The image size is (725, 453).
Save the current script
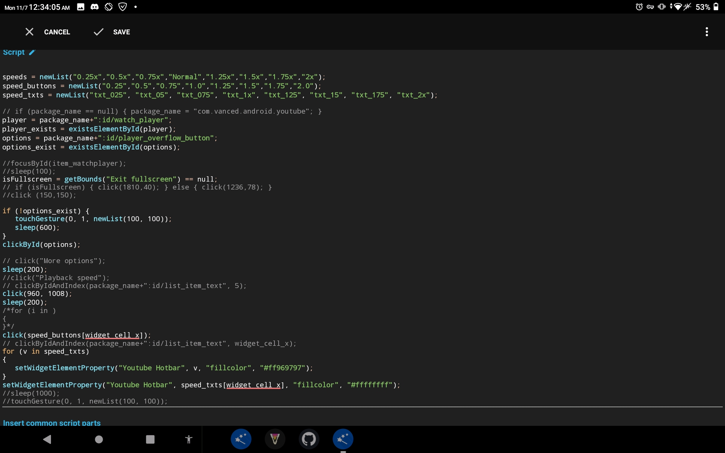pyautogui.click(x=112, y=32)
